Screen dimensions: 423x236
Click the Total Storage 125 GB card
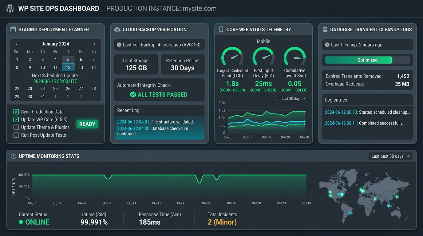(136, 65)
